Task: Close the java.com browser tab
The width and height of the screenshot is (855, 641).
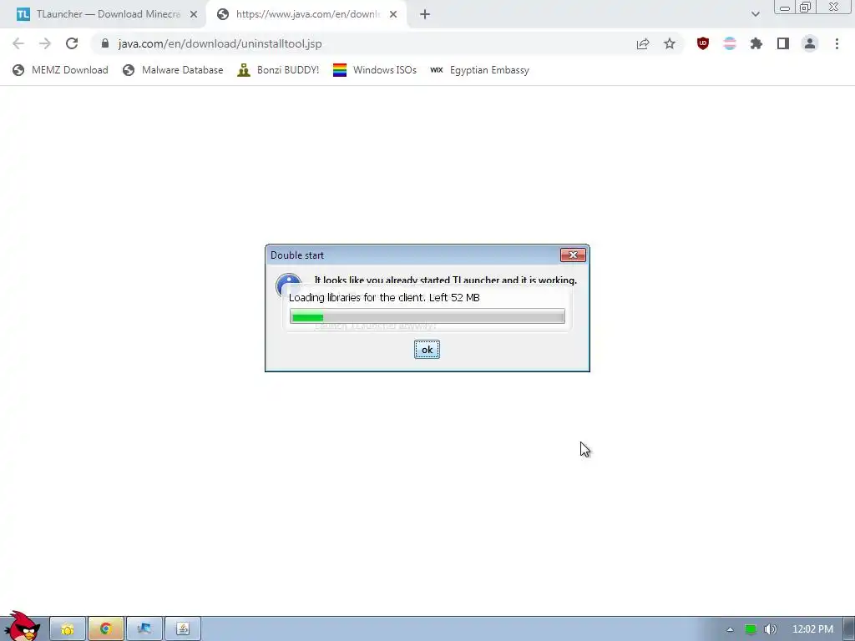Action: coord(393,15)
